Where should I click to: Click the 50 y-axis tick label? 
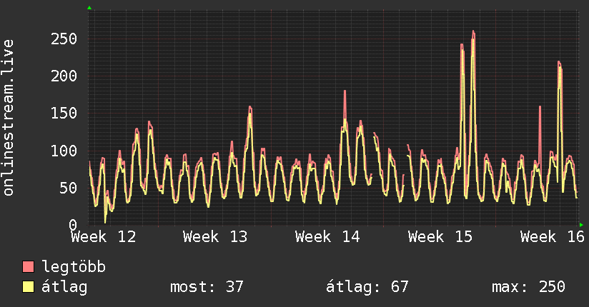point(69,188)
